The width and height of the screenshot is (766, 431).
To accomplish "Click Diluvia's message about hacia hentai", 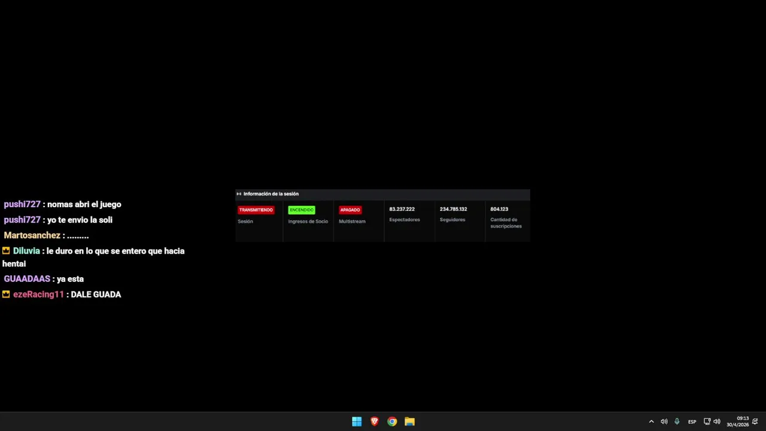I will click(93, 257).
